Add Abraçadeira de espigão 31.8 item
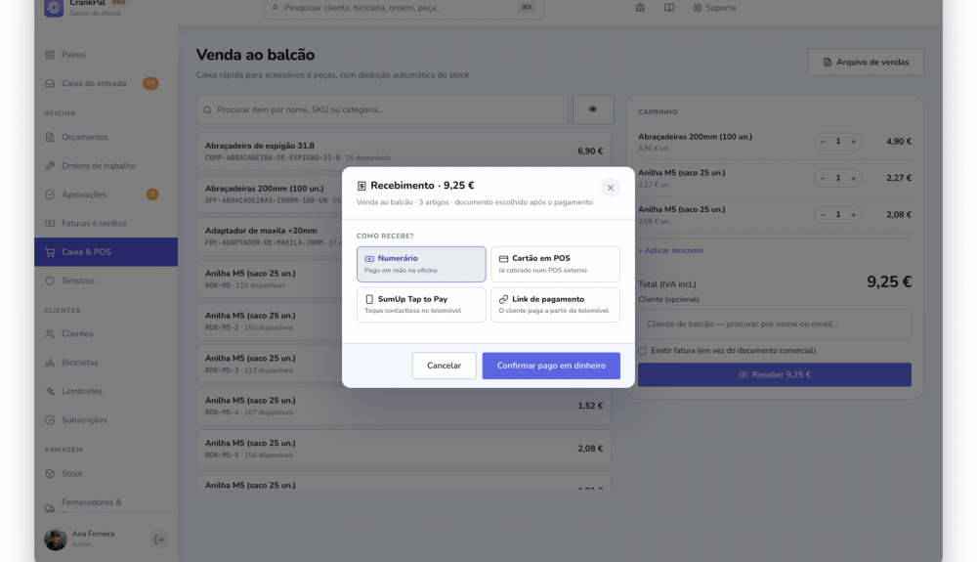The width and height of the screenshot is (977, 562). click(404, 151)
